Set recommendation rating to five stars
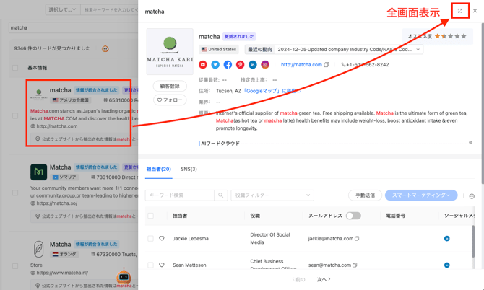 pos(464,36)
